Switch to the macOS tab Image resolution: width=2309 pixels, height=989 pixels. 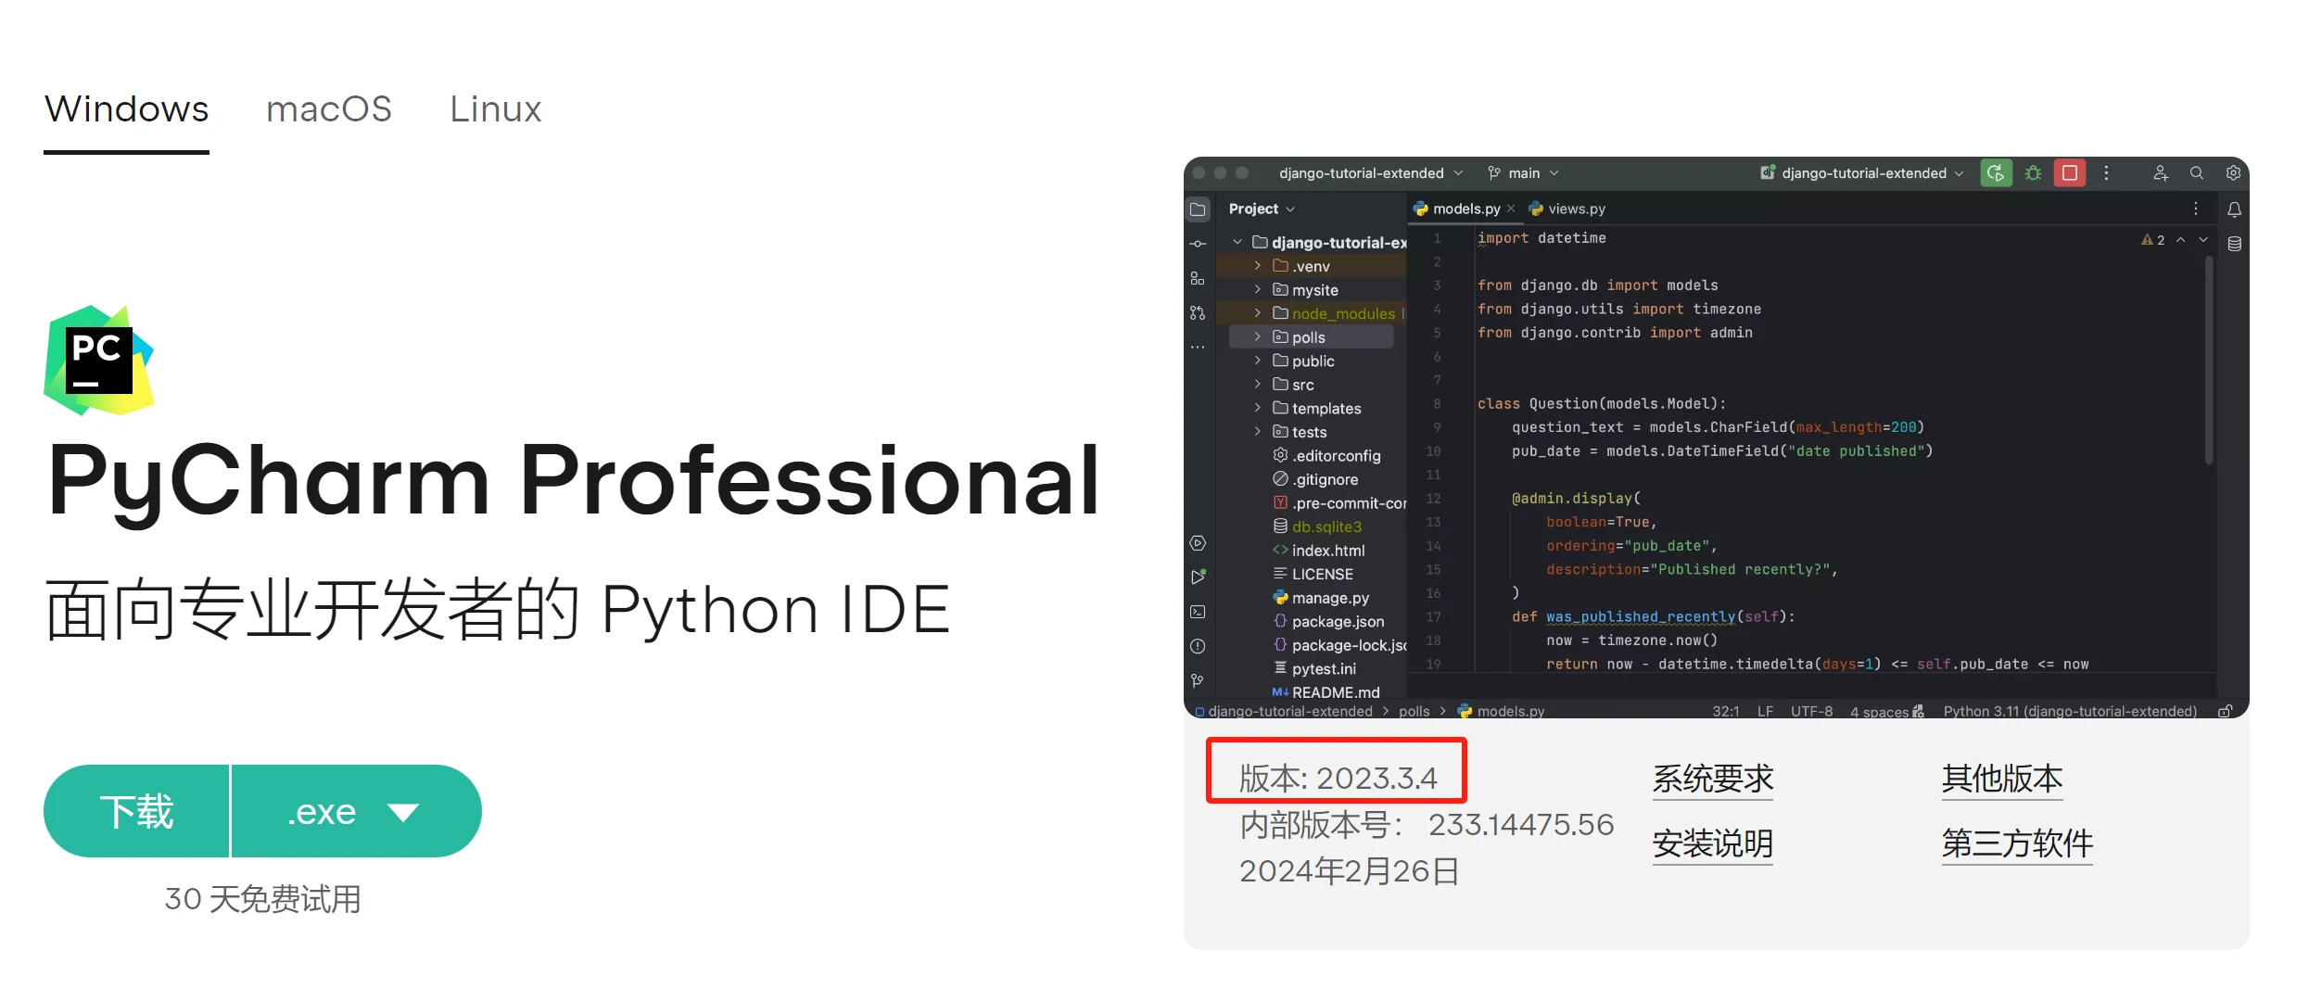point(329,110)
